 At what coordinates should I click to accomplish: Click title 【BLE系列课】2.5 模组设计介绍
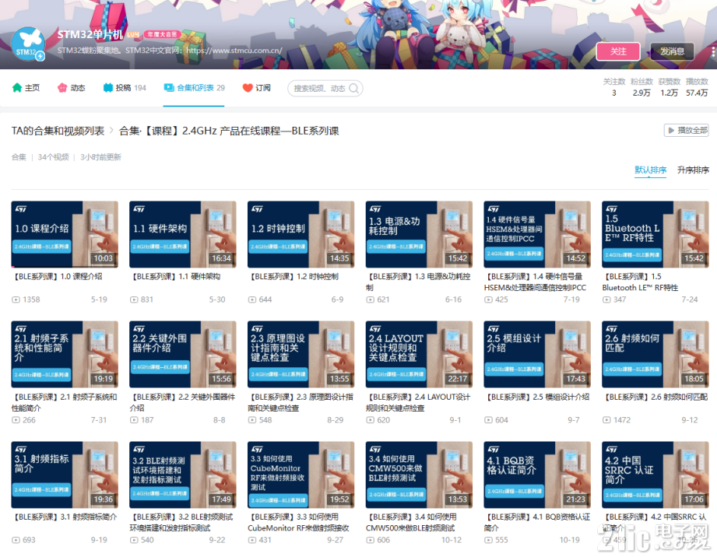click(x=537, y=397)
